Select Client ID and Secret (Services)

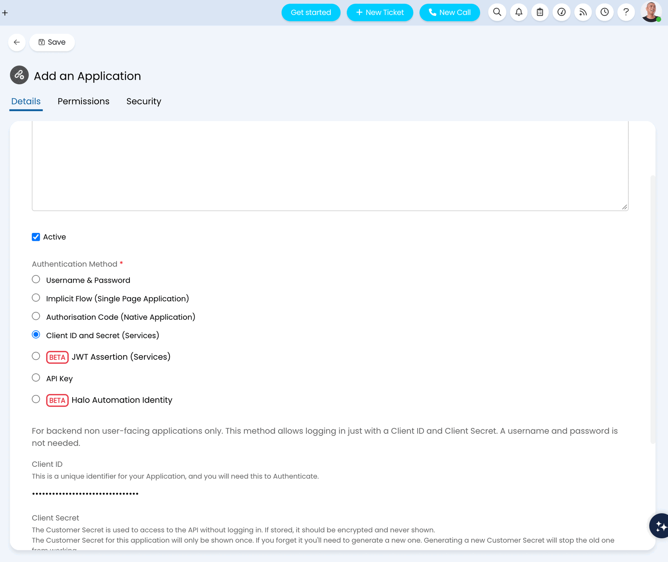point(36,334)
